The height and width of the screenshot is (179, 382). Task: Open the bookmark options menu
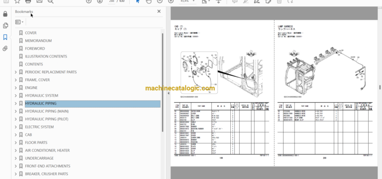19,22
